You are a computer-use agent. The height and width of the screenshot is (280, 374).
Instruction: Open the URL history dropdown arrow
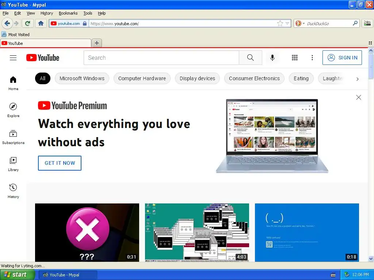[287, 23]
